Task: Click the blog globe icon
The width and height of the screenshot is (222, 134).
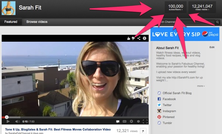Action: 159,93
